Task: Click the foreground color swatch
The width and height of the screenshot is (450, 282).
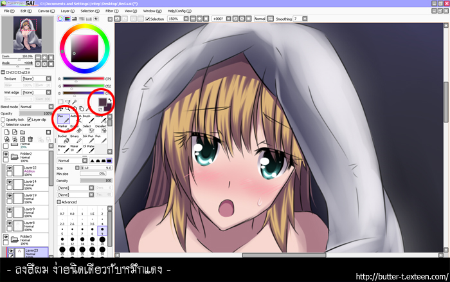Action: click(x=102, y=102)
